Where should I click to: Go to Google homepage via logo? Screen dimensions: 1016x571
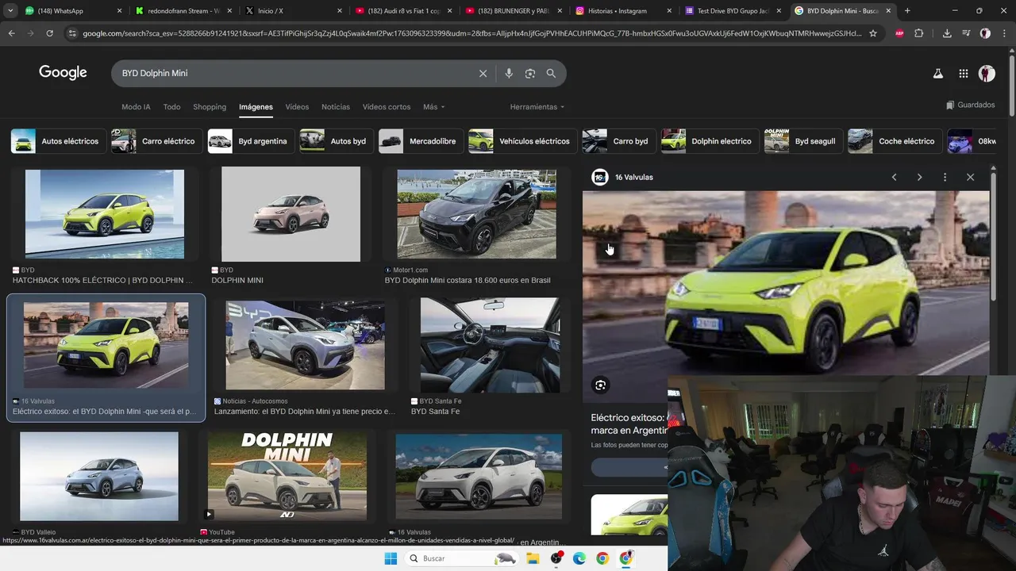[63, 73]
